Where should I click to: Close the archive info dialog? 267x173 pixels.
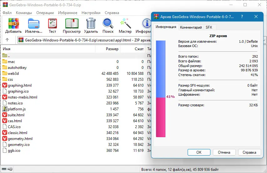pyautogui.click(x=256, y=17)
